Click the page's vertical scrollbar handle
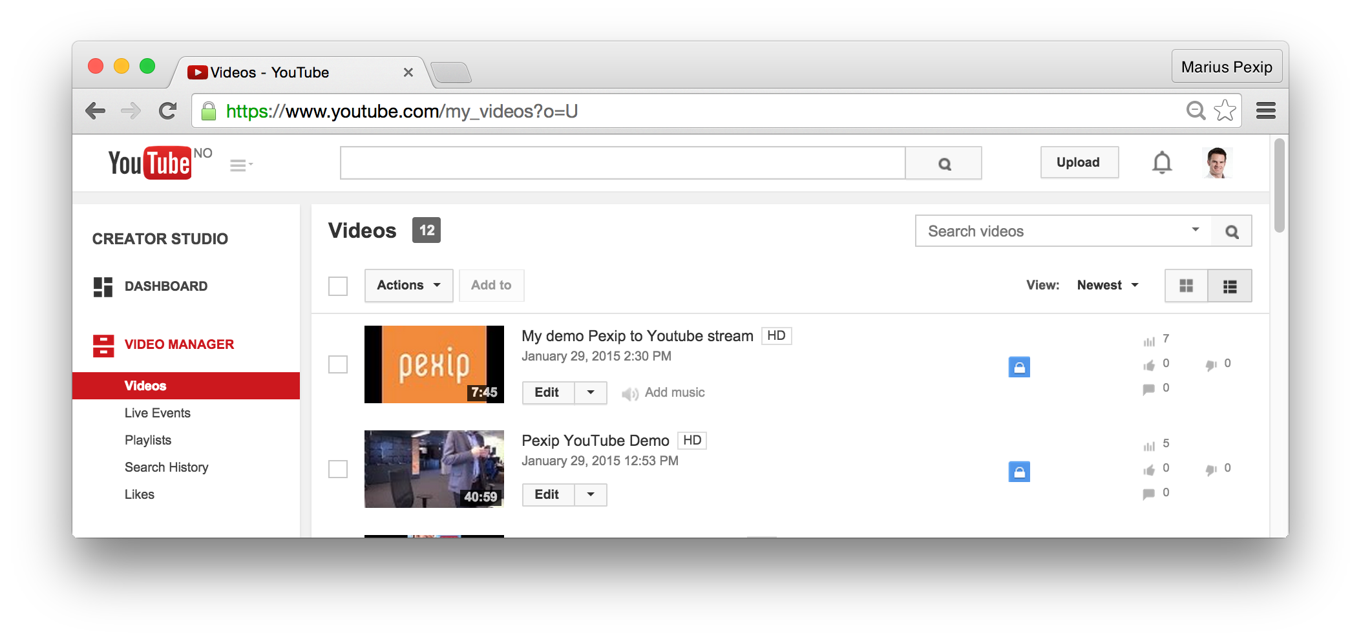 click(x=1279, y=185)
